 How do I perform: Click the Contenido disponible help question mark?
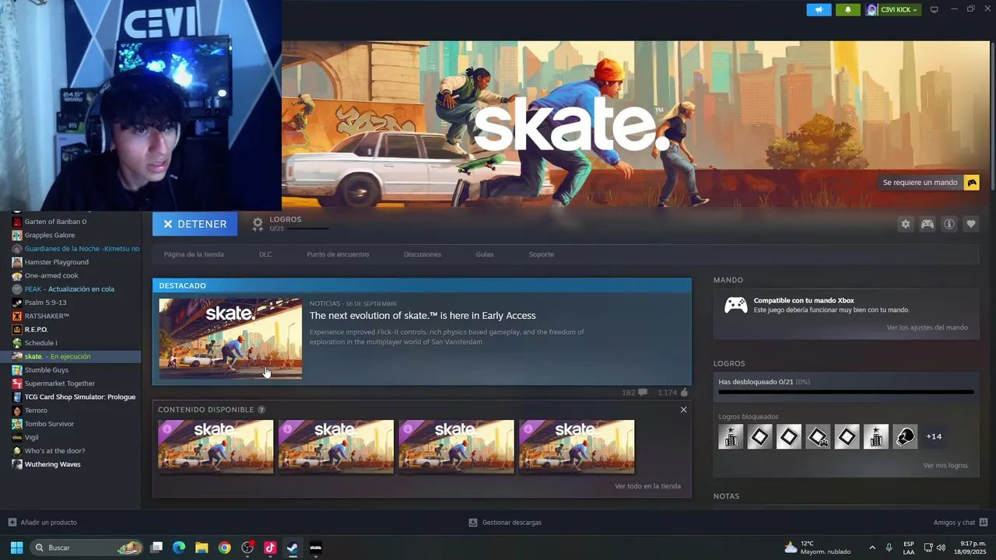tap(261, 410)
